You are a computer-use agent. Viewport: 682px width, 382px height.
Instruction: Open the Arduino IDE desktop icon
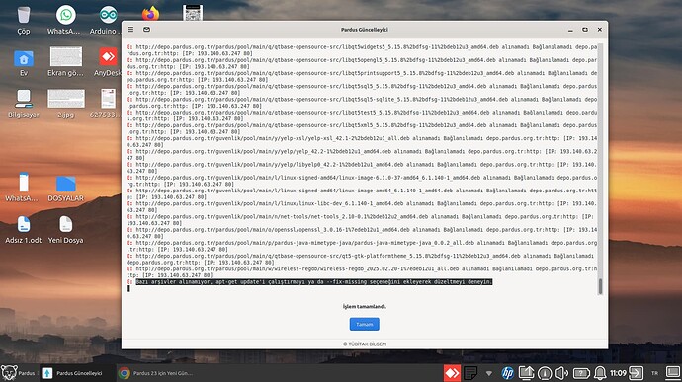point(108,20)
